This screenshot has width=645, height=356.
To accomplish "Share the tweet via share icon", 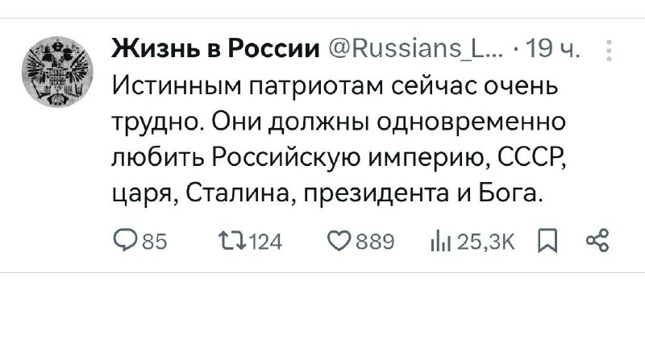I will pos(597,241).
